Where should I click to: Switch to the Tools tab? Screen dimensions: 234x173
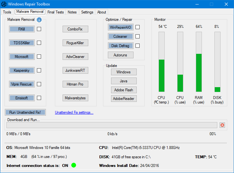pyautogui.click(x=7, y=12)
